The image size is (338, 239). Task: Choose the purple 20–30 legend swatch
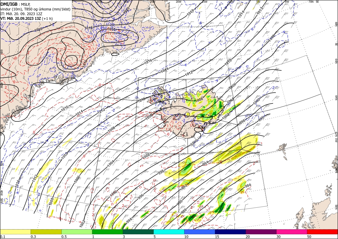pyautogui.click(x=261, y=232)
